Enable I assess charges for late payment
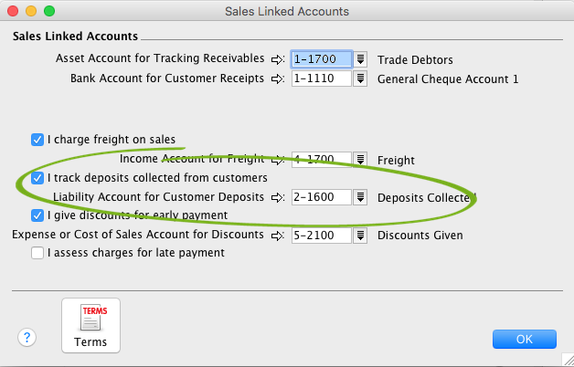 (x=37, y=253)
